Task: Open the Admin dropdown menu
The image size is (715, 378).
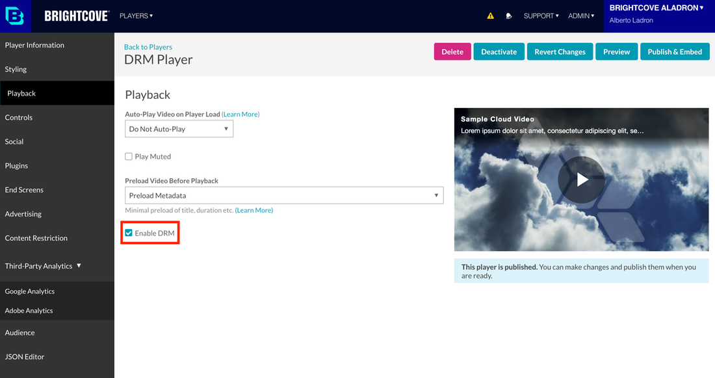Action: tap(581, 16)
